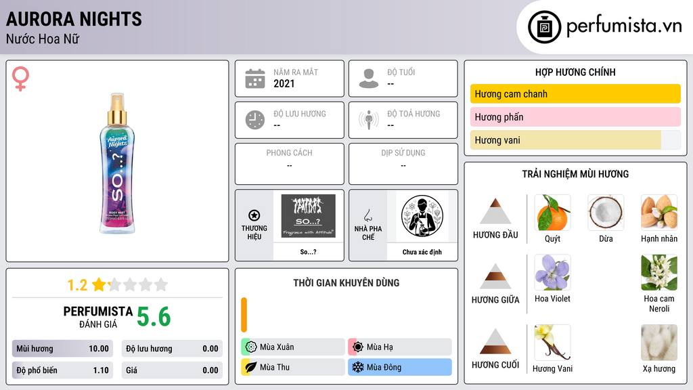
Task: Select the Mùa Đông season button
Action: point(400,367)
